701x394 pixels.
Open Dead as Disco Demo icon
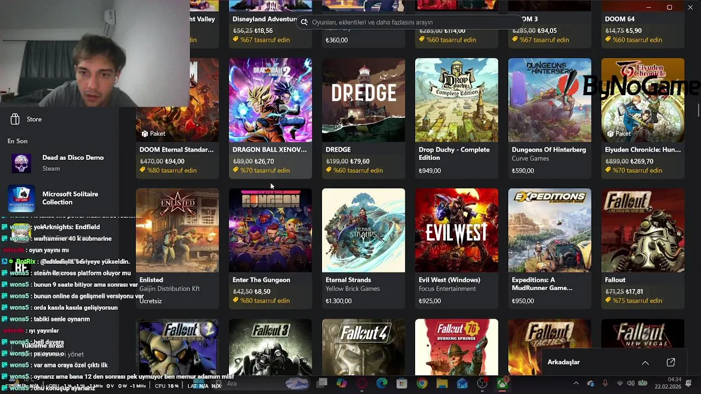coord(21,164)
